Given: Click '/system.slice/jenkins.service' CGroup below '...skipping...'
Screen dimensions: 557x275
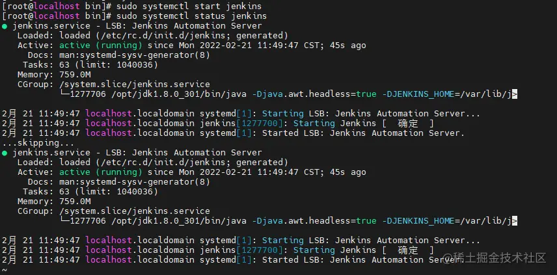Looking at the screenshot, I should pyautogui.click(x=135, y=211).
